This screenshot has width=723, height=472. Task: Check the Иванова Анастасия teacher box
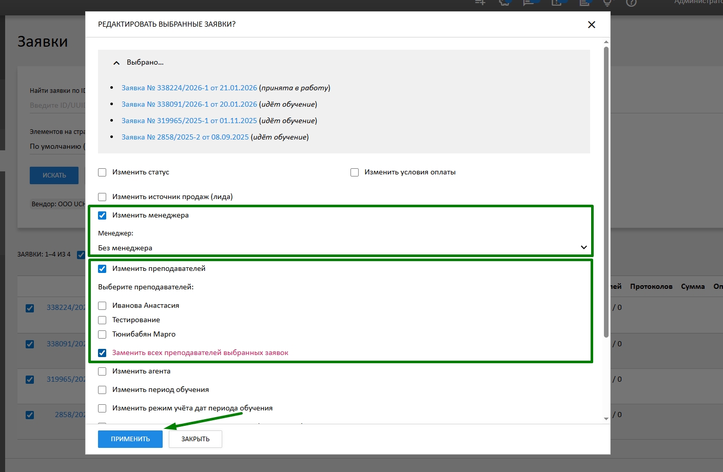(102, 306)
